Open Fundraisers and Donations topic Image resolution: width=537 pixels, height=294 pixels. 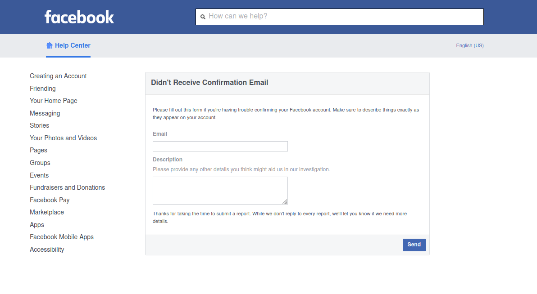(x=68, y=187)
